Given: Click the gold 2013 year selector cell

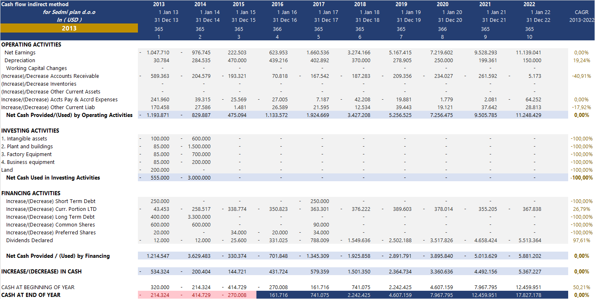Looking at the screenshot, I should tap(69, 28).
